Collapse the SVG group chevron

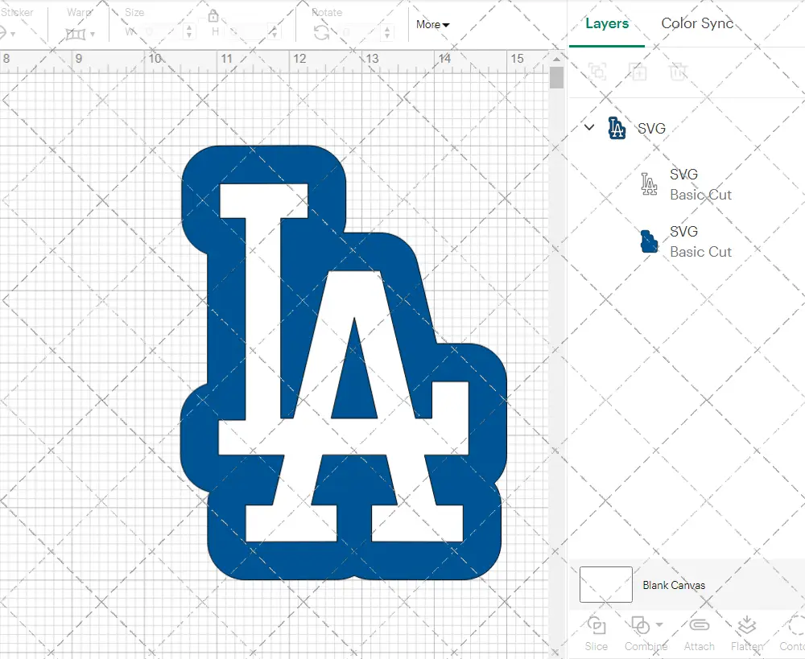pos(589,127)
